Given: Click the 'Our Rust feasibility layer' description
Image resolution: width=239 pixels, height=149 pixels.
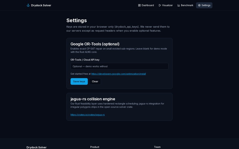Looking at the screenshot, I should tap(117, 105).
